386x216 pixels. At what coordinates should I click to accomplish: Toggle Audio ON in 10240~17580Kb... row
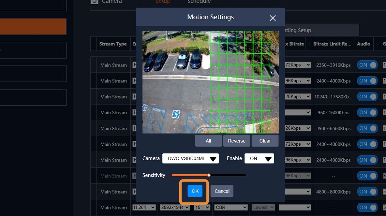coord(367,97)
